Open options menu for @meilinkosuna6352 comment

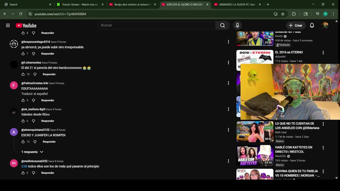click(228, 161)
